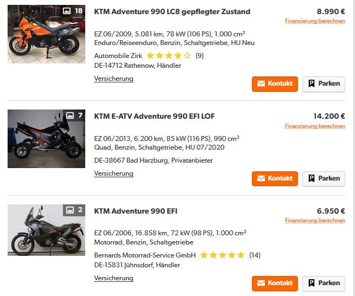Park the 6.950 € KTM Adventure listing

click(x=324, y=283)
